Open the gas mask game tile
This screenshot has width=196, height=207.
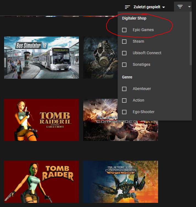tap(100, 58)
